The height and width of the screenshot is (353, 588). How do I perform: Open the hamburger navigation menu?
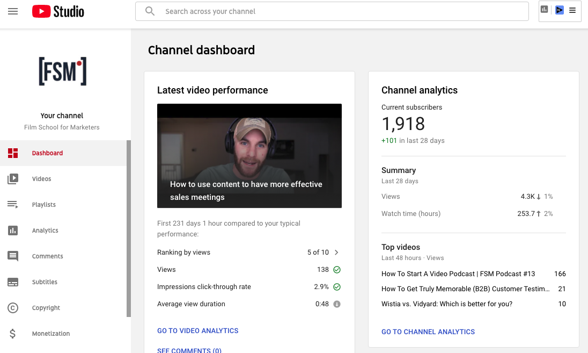click(13, 11)
